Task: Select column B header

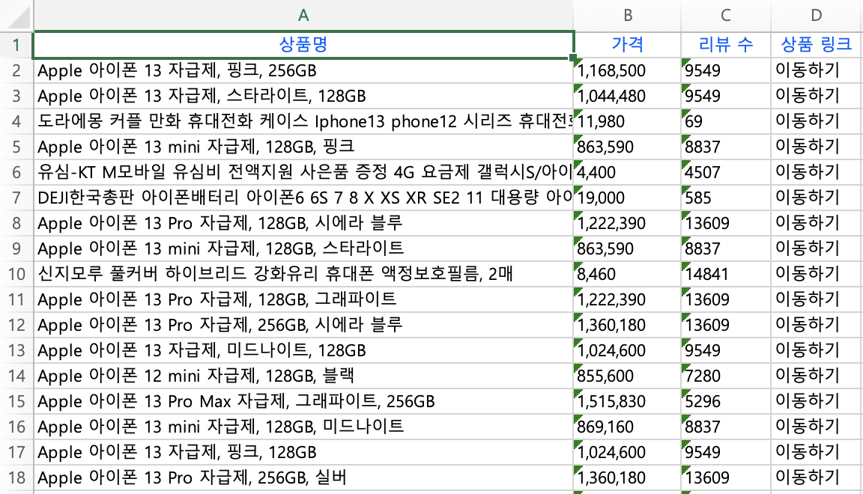Action: (x=627, y=16)
